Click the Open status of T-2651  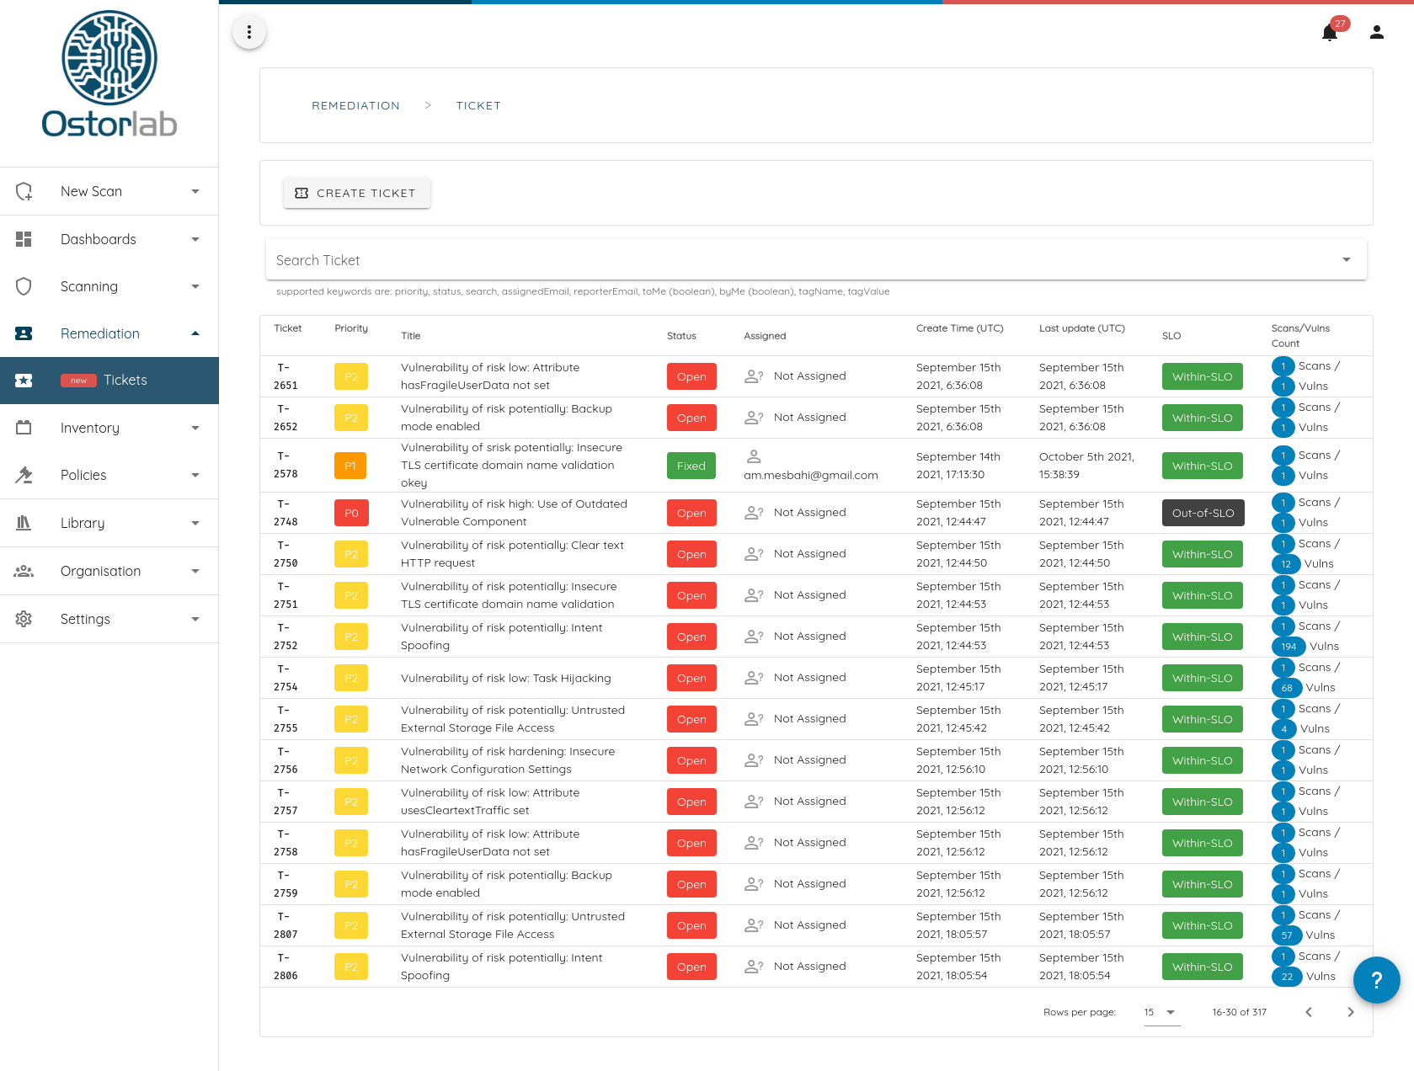click(x=691, y=376)
